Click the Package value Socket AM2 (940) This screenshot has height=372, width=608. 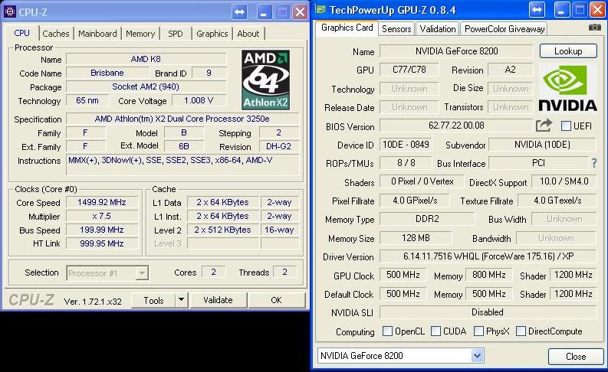(146, 86)
